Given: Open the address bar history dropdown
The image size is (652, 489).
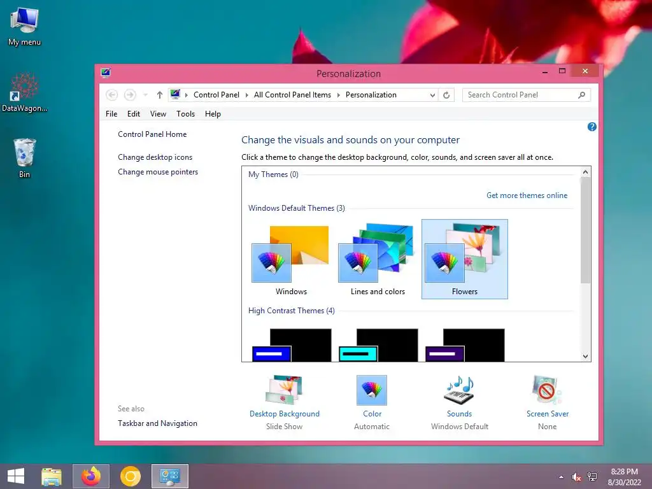Looking at the screenshot, I should [x=432, y=96].
